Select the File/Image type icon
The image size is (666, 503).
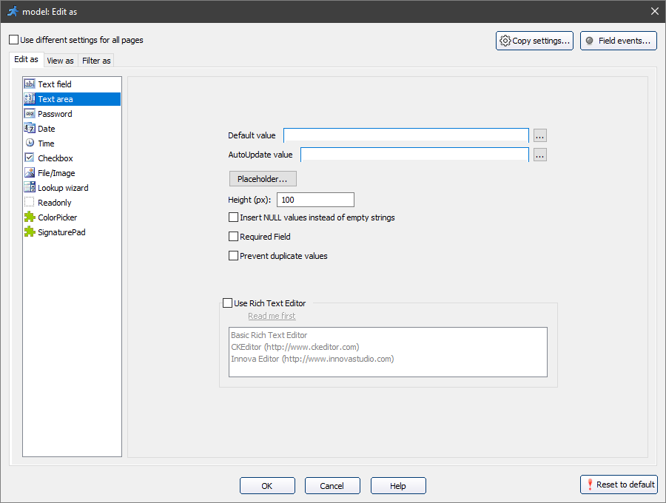click(x=30, y=173)
